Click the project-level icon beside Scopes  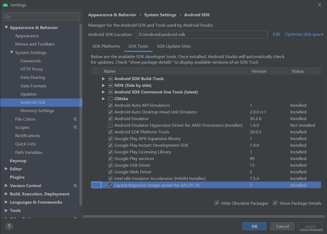[75, 127]
